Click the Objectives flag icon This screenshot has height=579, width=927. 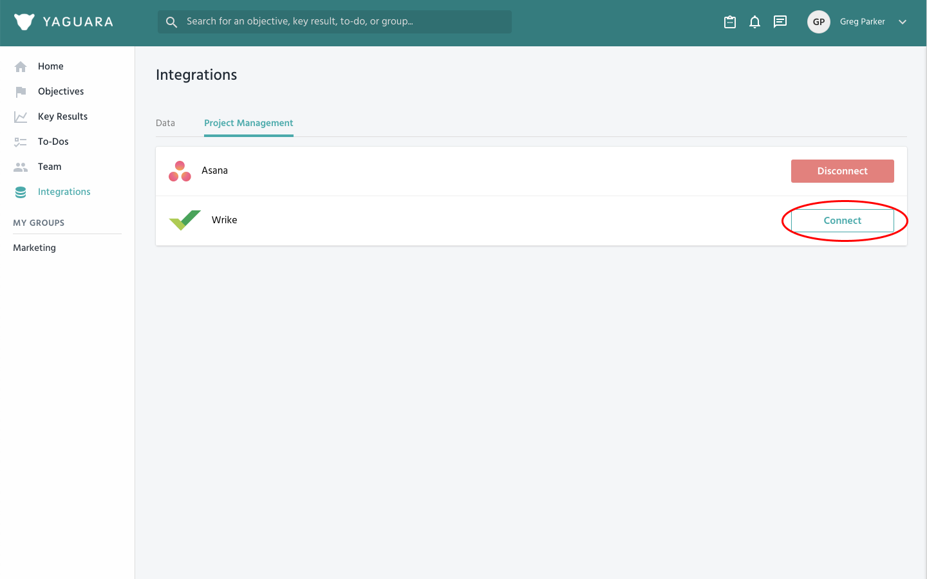tap(21, 91)
